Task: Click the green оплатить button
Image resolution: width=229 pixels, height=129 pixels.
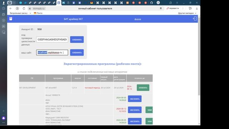Action: click(143, 87)
